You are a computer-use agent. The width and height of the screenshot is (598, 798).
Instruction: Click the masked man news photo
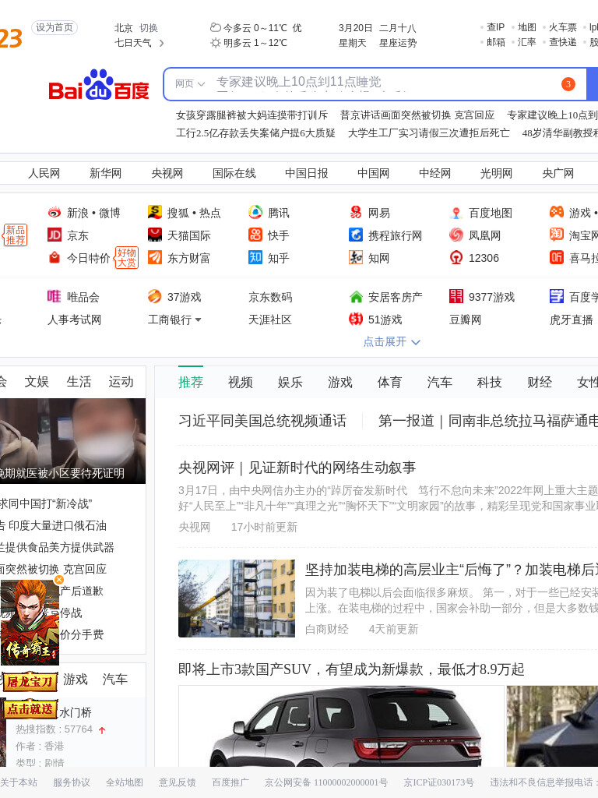click(x=72, y=441)
